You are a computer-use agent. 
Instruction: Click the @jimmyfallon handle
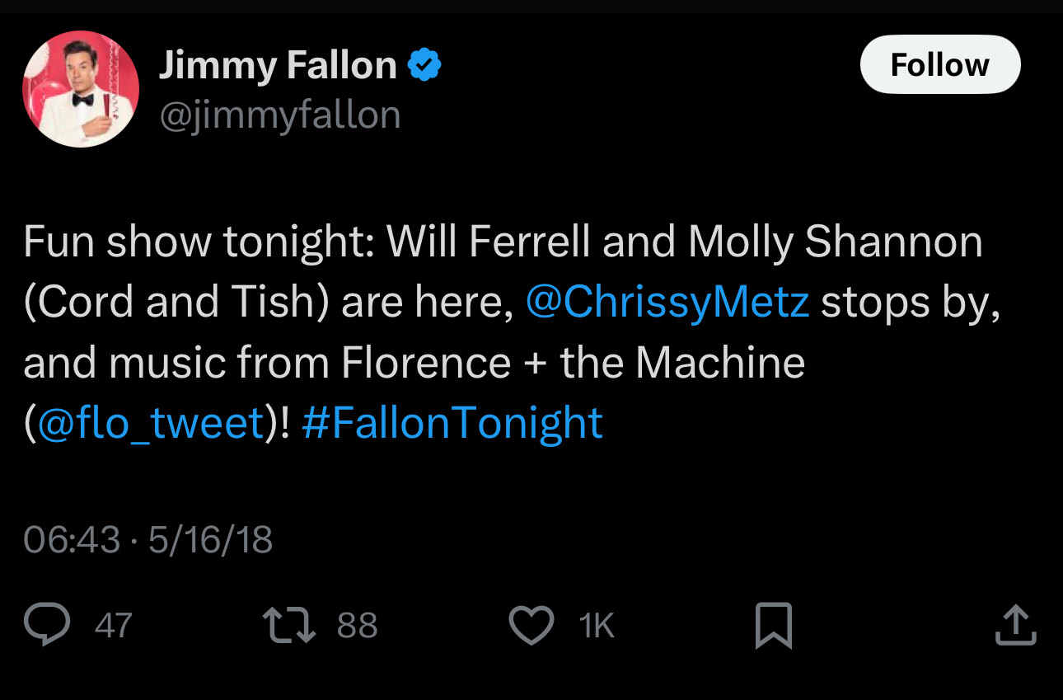279,115
